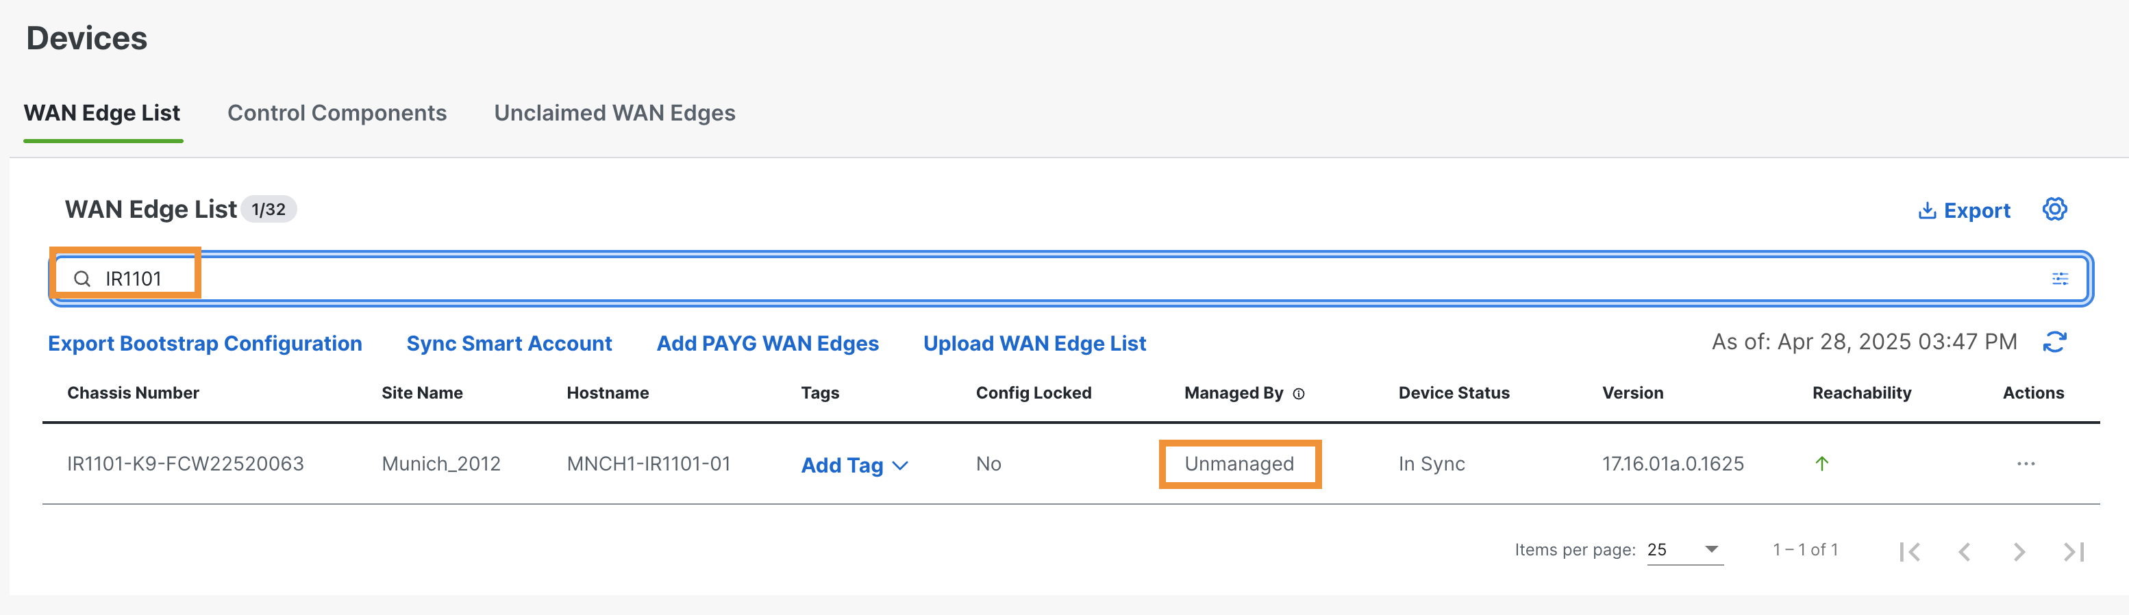The width and height of the screenshot is (2129, 615).
Task: Click the Export download icon
Action: tap(1926, 211)
